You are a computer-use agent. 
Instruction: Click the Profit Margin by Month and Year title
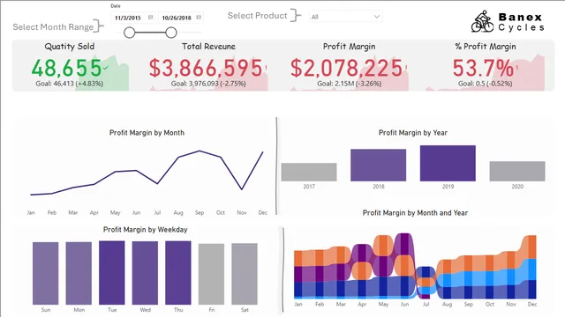click(415, 213)
